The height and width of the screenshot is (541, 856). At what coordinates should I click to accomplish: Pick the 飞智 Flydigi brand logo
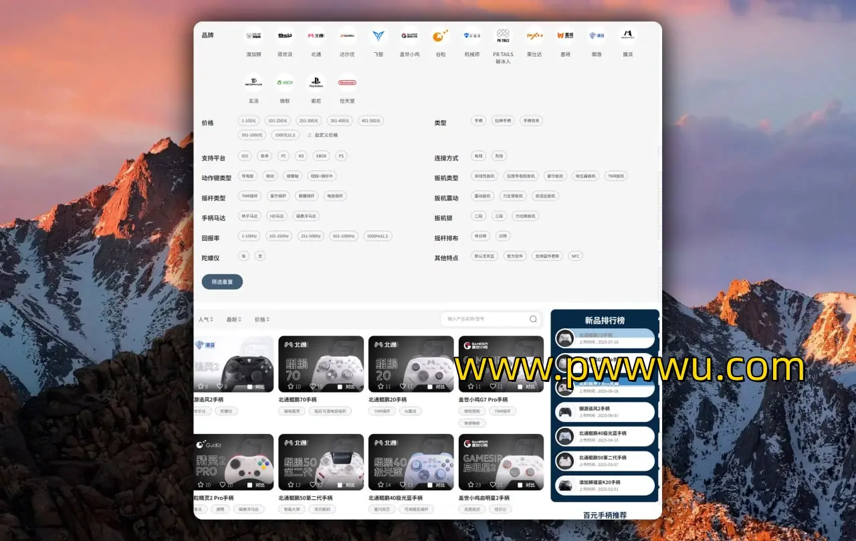point(379,36)
